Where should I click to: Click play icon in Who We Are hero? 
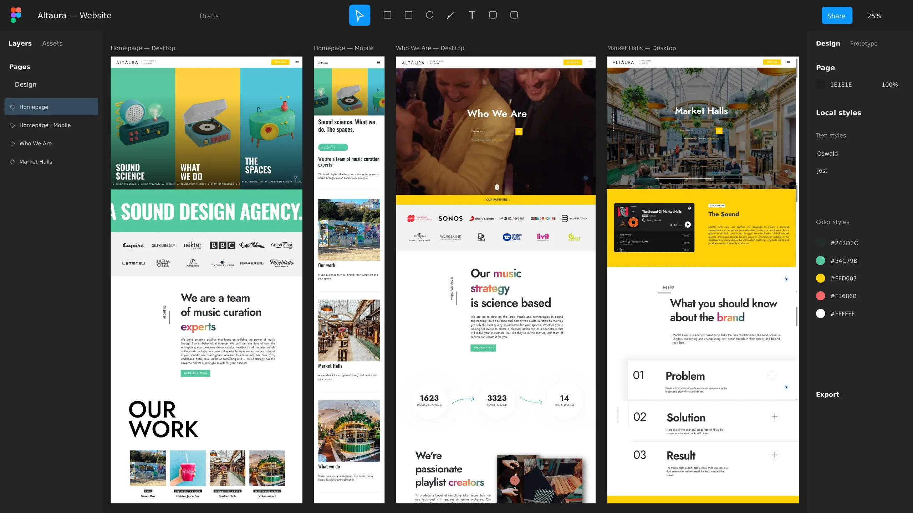point(519,132)
